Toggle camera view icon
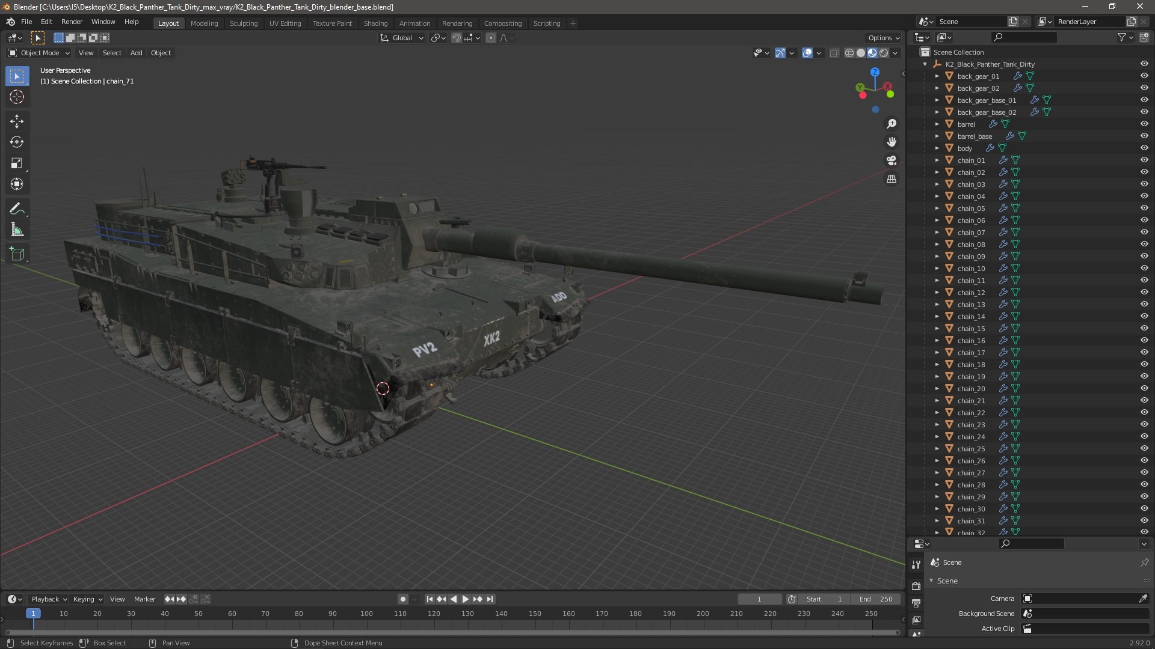Viewport: 1155px width, 649px height. 892,160
